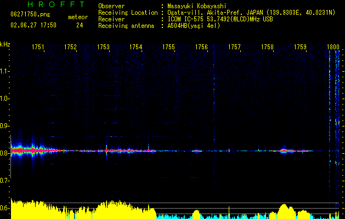This screenshot has height=219, width=345.
Task: Click the 'Receiving Location' label
Action: coord(128,13)
